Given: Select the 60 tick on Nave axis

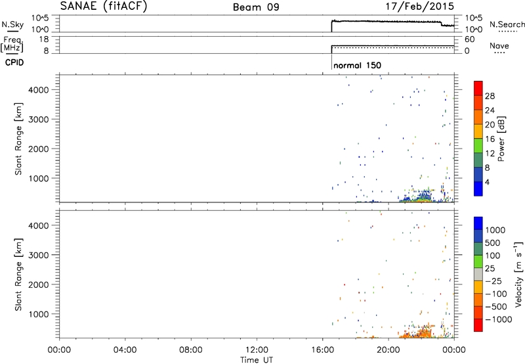Looking at the screenshot, I should tap(470, 39).
